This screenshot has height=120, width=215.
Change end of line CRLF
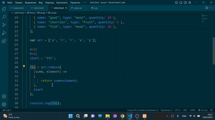pyautogui.click(x=185, y=110)
